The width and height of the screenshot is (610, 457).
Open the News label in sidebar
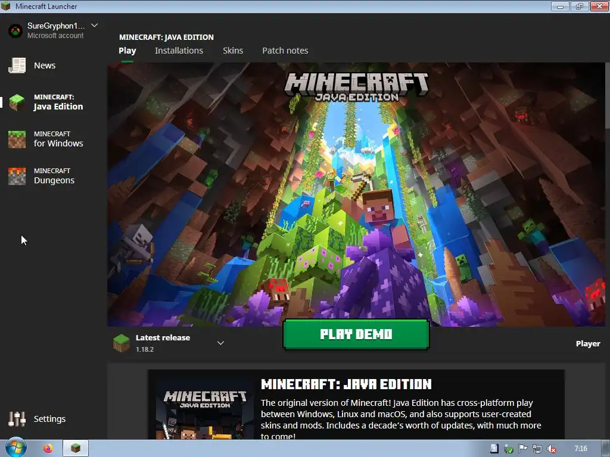pos(45,65)
